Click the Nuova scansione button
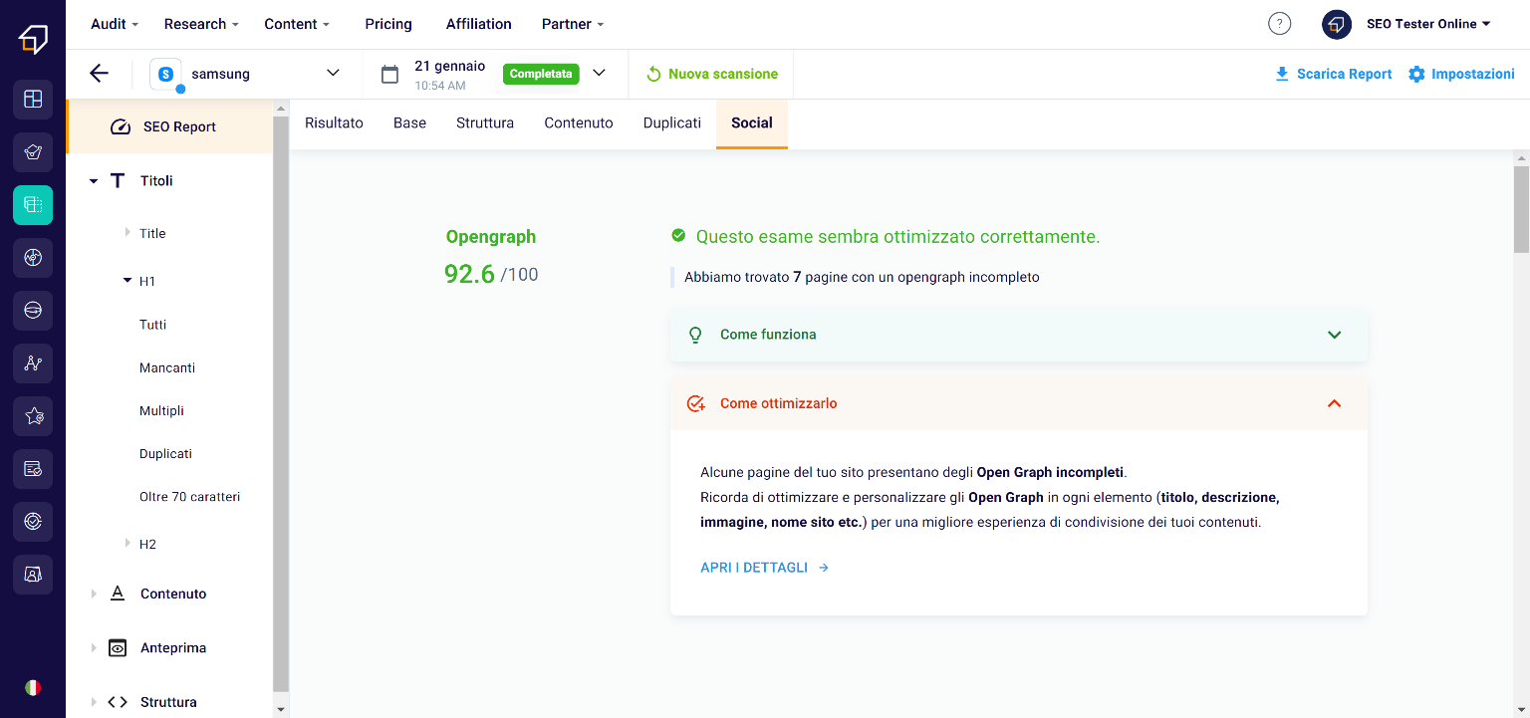 712,74
